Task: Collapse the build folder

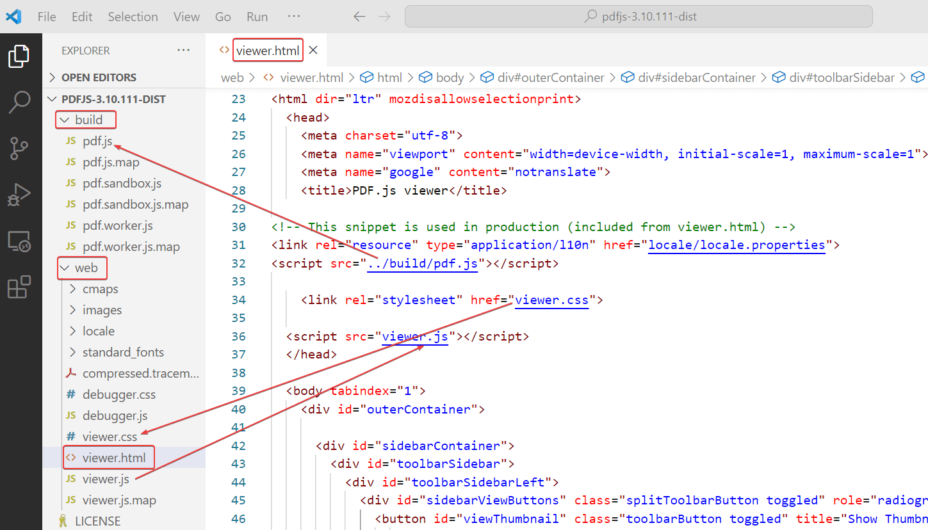Action: (124, 120)
